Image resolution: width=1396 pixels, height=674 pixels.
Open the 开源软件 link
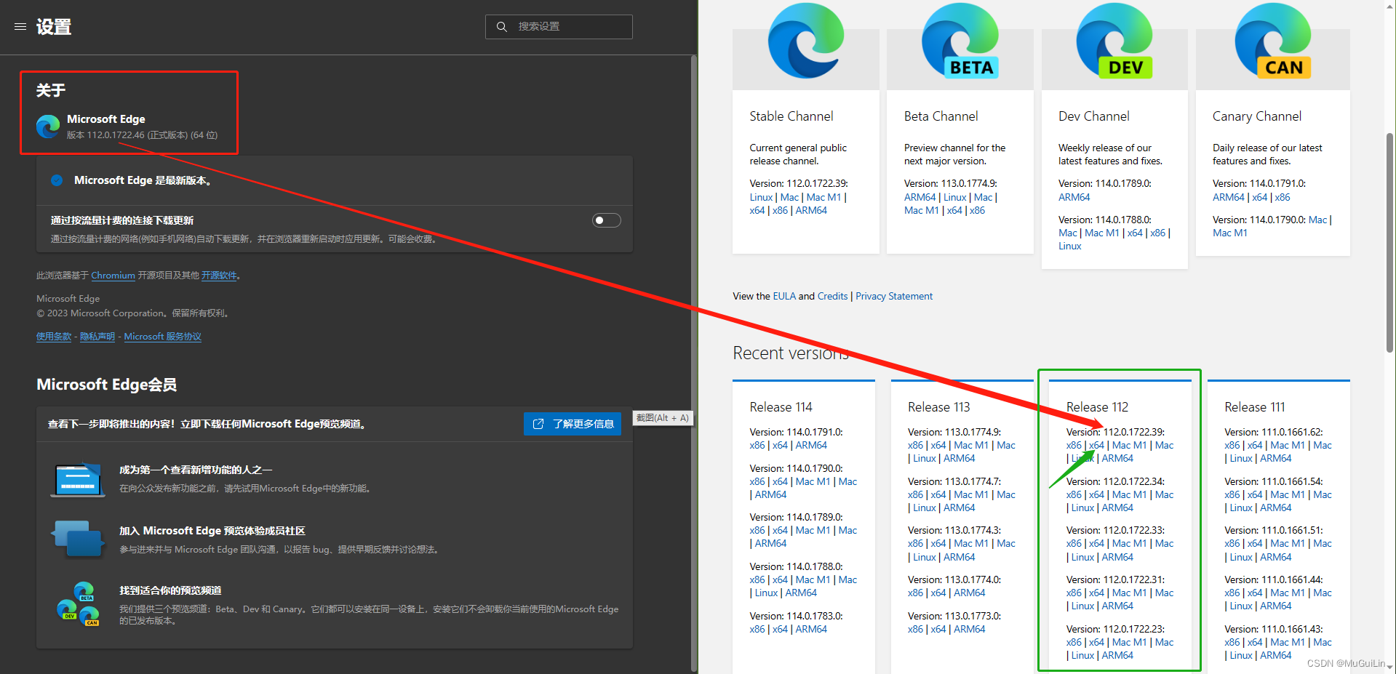[219, 276]
